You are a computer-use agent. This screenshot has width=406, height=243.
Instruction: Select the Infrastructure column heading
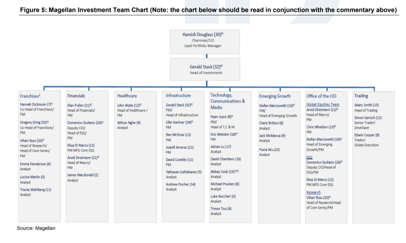click(178, 95)
